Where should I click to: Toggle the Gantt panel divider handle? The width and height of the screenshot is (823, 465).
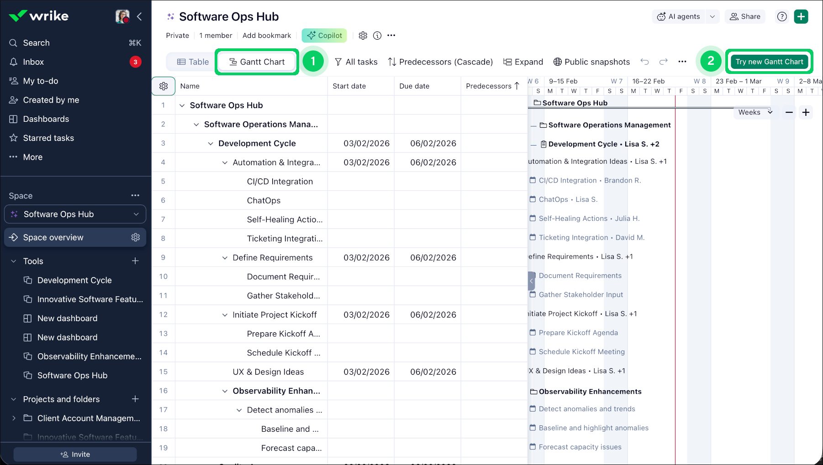[x=531, y=281]
